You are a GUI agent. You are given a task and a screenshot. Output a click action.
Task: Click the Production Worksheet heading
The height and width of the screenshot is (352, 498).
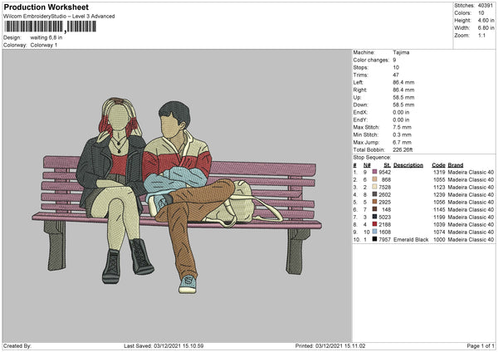tap(44, 7)
